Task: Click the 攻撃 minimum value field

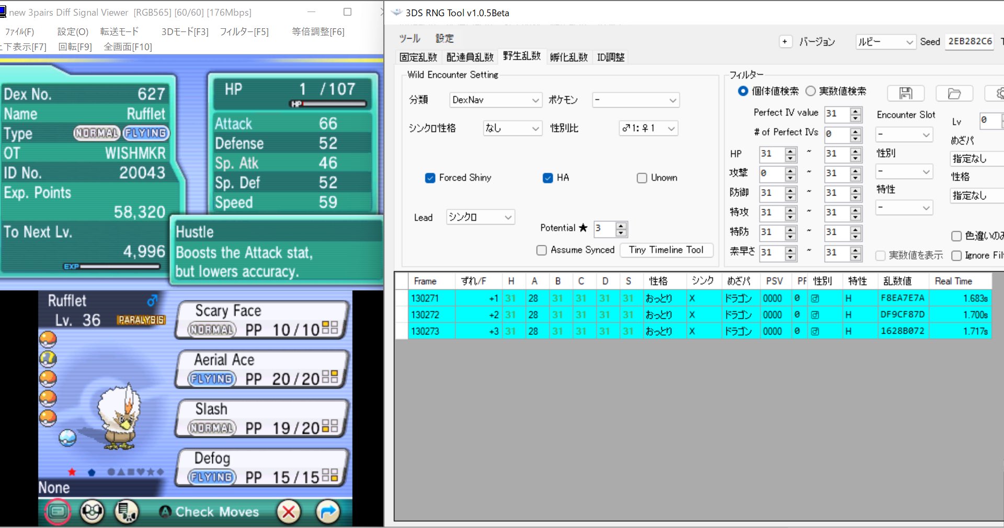Action: click(772, 173)
